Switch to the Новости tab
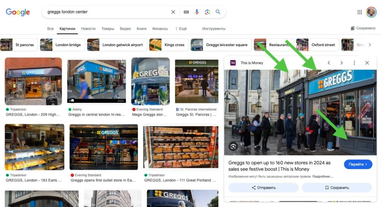This screenshot has width=382, height=207. [88, 29]
